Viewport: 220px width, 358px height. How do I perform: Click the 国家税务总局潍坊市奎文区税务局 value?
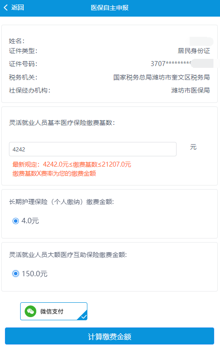162,77
